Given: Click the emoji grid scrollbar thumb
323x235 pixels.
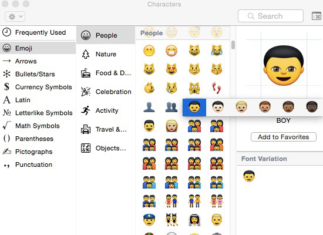Looking at the screenshot, I should pyautogui.click(x=233, y=45).
